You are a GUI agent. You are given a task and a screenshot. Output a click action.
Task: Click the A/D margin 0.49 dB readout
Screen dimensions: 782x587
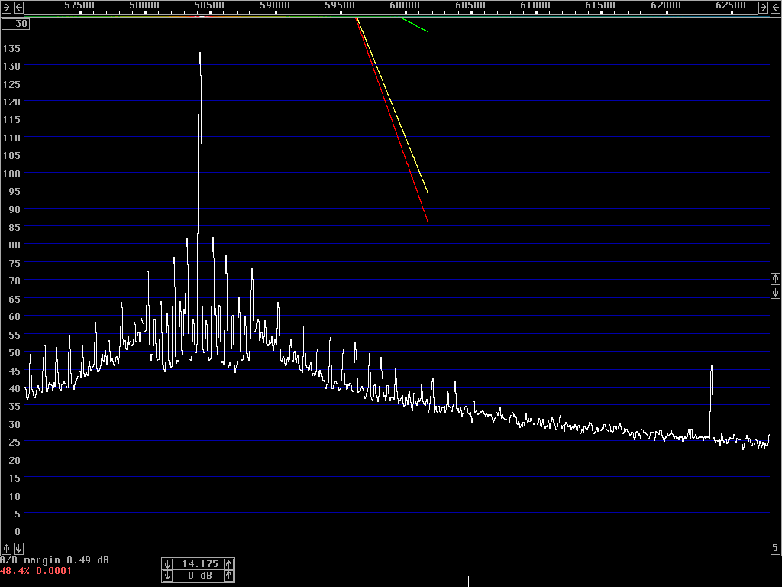point(54,560)
